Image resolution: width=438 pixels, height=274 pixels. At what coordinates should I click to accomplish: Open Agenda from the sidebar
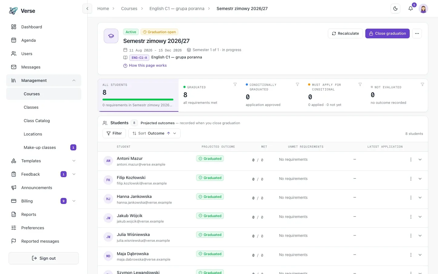[43, 40]
